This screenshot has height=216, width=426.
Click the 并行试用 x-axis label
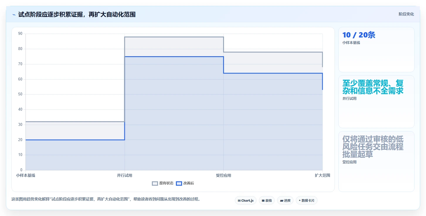(x=125, y=175)
